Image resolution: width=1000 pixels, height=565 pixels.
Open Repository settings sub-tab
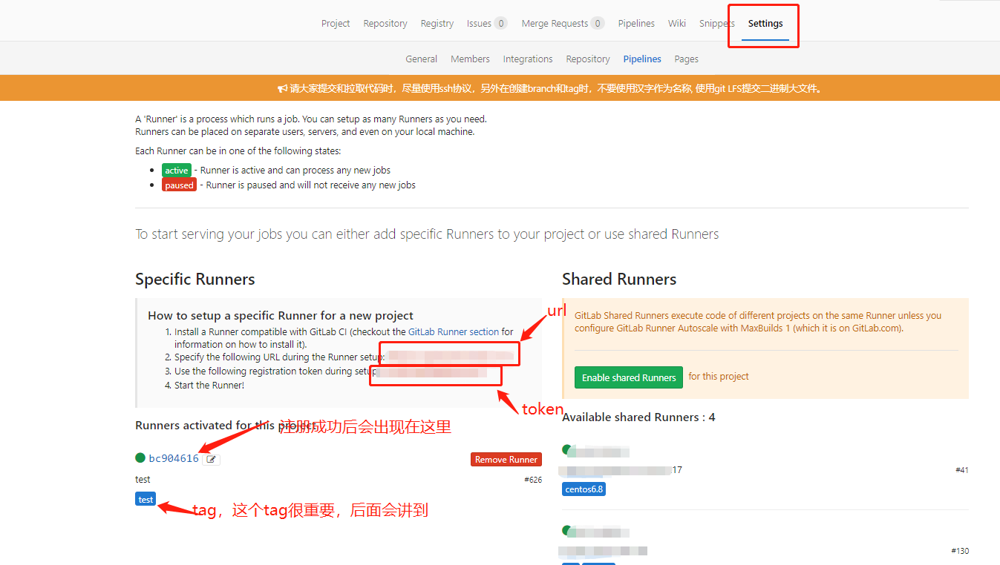tap(587, 59)
